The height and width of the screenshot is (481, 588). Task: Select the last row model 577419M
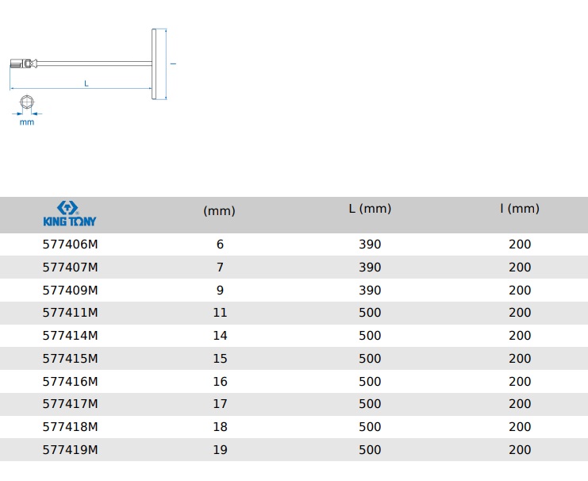click(70, 450)
